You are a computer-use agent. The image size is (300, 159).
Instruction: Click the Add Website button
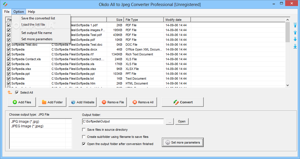(82, 102)
